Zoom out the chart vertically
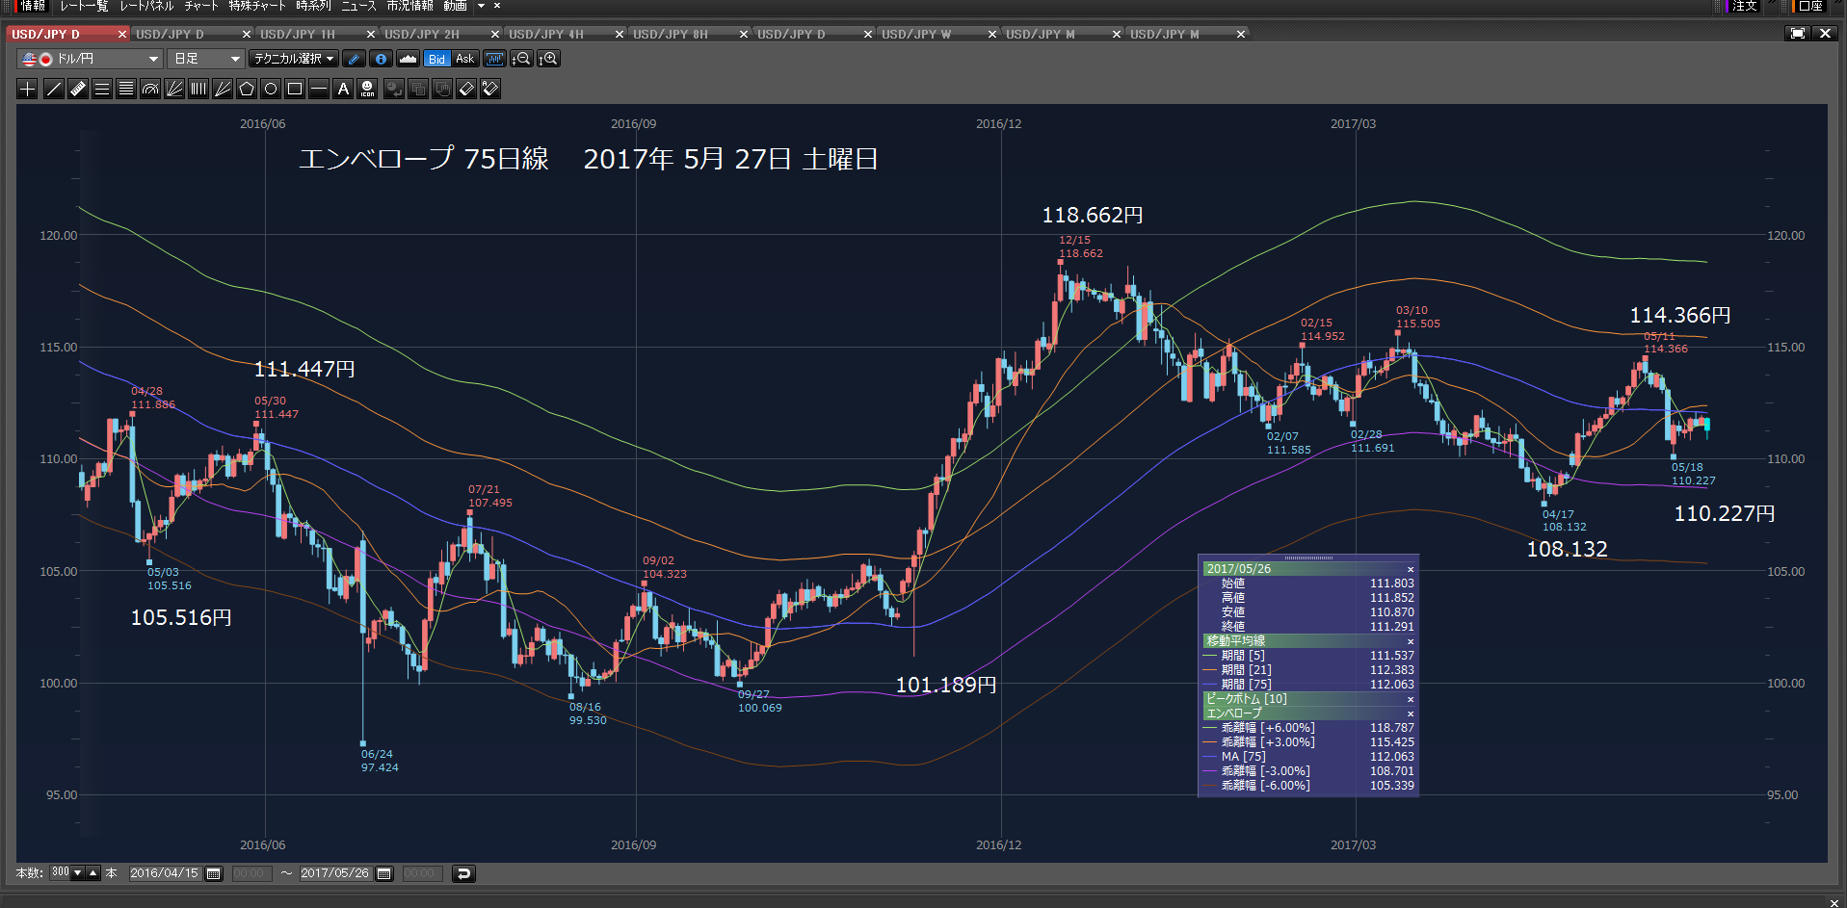The width and height of the screenshot is (1847, 908). click(521, 59)
